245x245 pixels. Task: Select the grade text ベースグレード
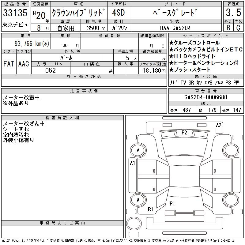(x=175, y=13)
